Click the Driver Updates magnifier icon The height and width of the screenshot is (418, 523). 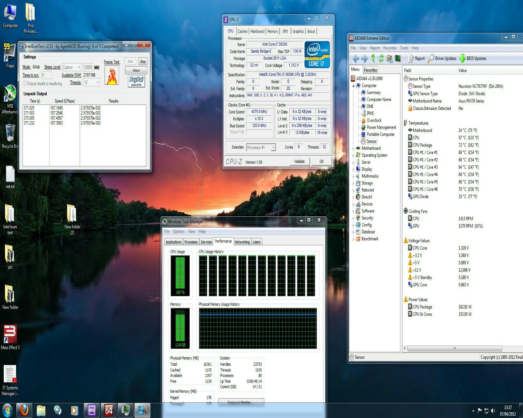(431, 58)
